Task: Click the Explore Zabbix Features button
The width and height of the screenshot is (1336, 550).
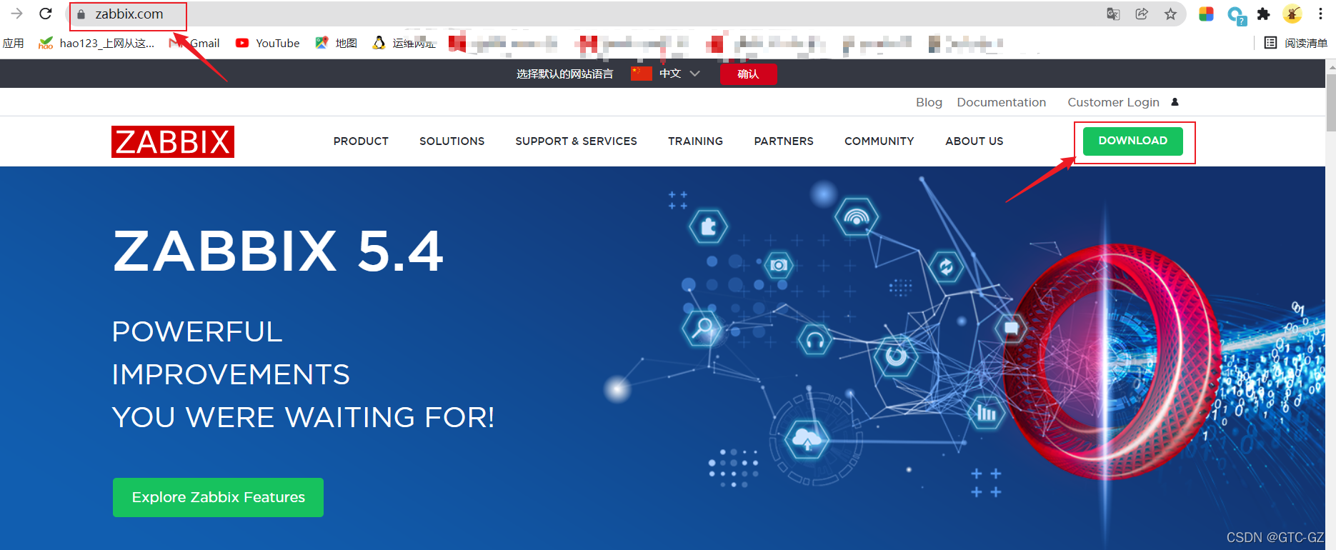Action: (x=218, y=497)
